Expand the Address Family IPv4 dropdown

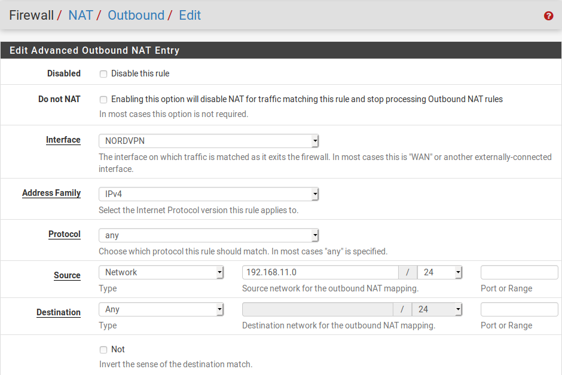(x=209, y=194)
